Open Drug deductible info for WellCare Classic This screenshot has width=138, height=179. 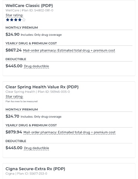37,66
